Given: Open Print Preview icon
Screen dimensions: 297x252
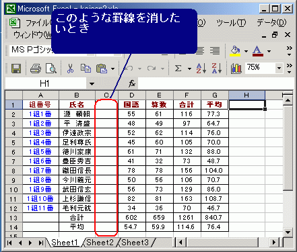Looking at the screenshot, I should 51,69.
